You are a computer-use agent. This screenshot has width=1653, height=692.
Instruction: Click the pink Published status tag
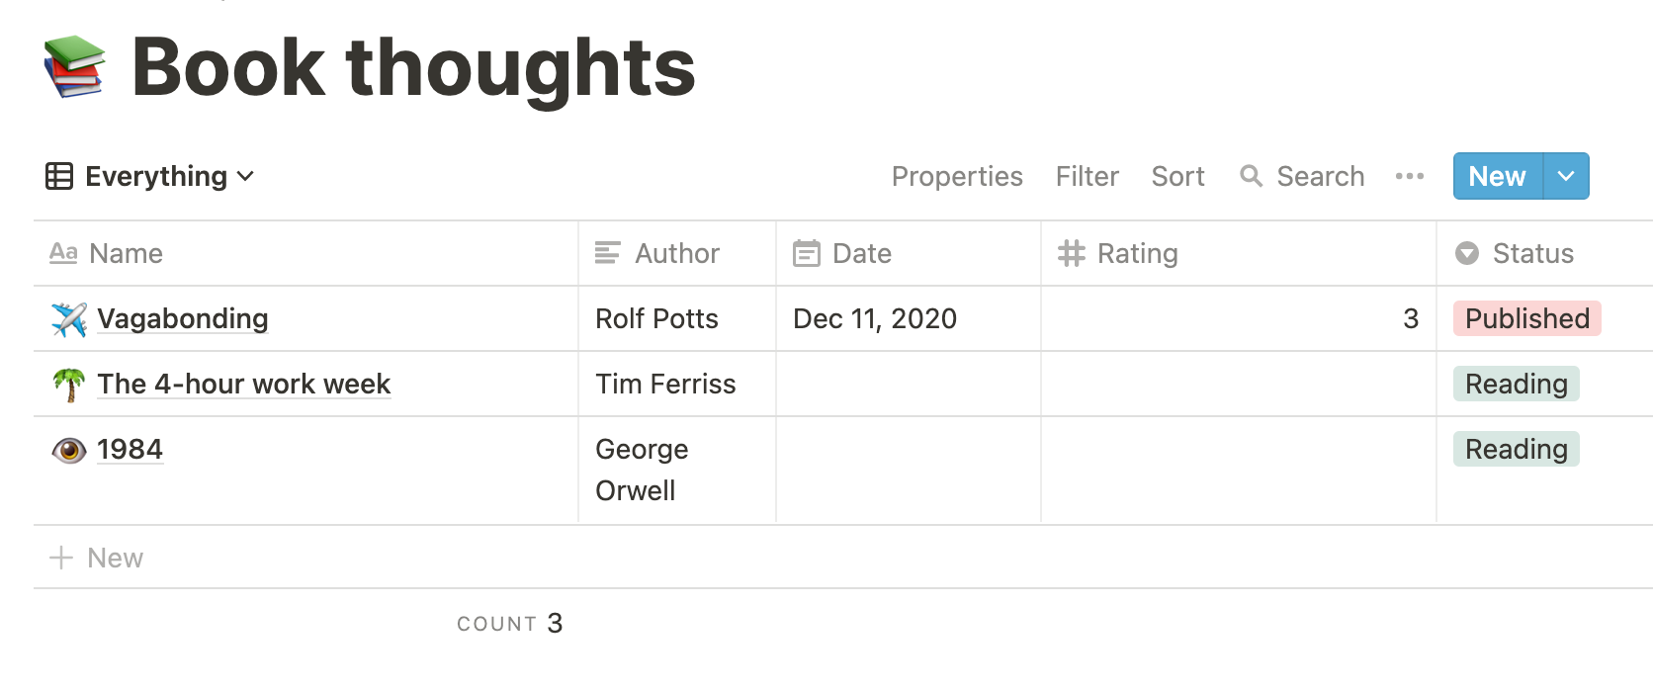[1526, 318]
